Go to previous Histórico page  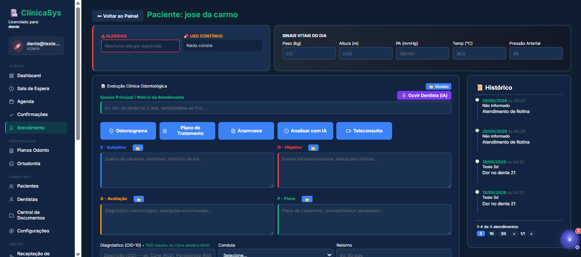click(x=514, y=234)
